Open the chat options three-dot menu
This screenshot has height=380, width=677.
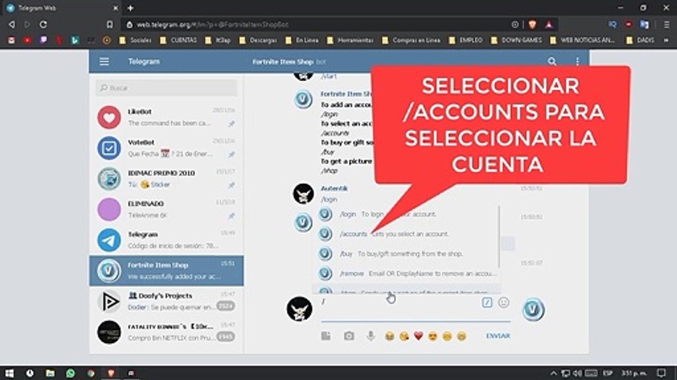(578, 62)
